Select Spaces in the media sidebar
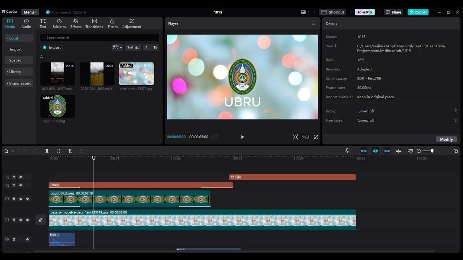The height and width of the screenshot is (260, 463). tap(19, 60)
